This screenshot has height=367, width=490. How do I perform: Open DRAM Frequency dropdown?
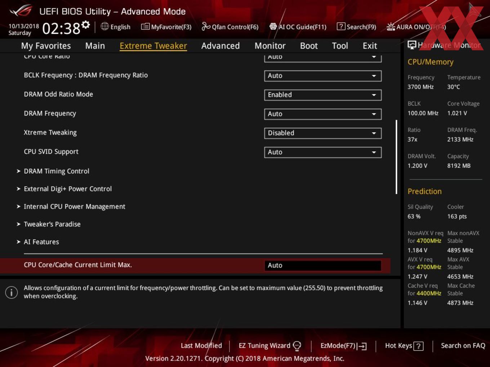pyautogui.click(x=323, y=114)
